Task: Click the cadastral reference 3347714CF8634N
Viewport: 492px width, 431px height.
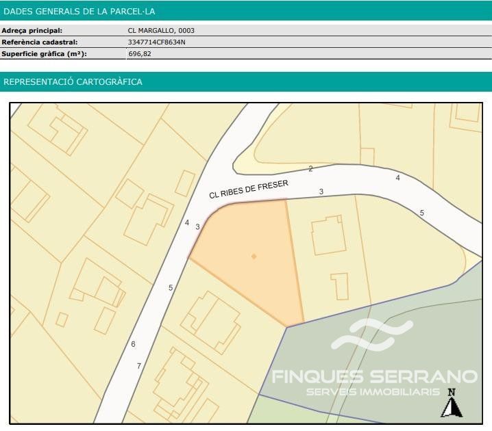Action: 156,42
